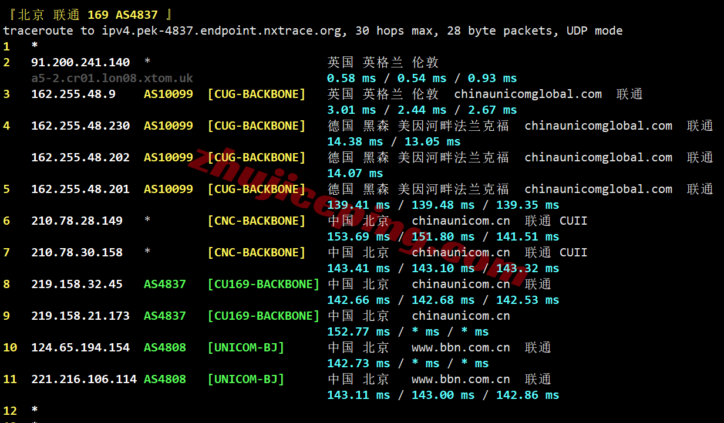
Task: Click www.bbn.com.cn on the 124.65.194.154 row
Action: click(461, 347)
